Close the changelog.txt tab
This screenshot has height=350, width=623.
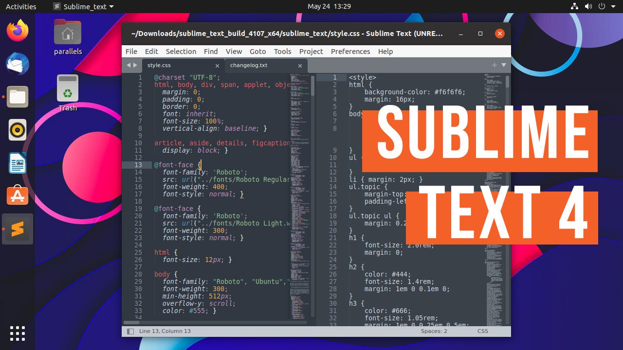(x=300, y=65)
